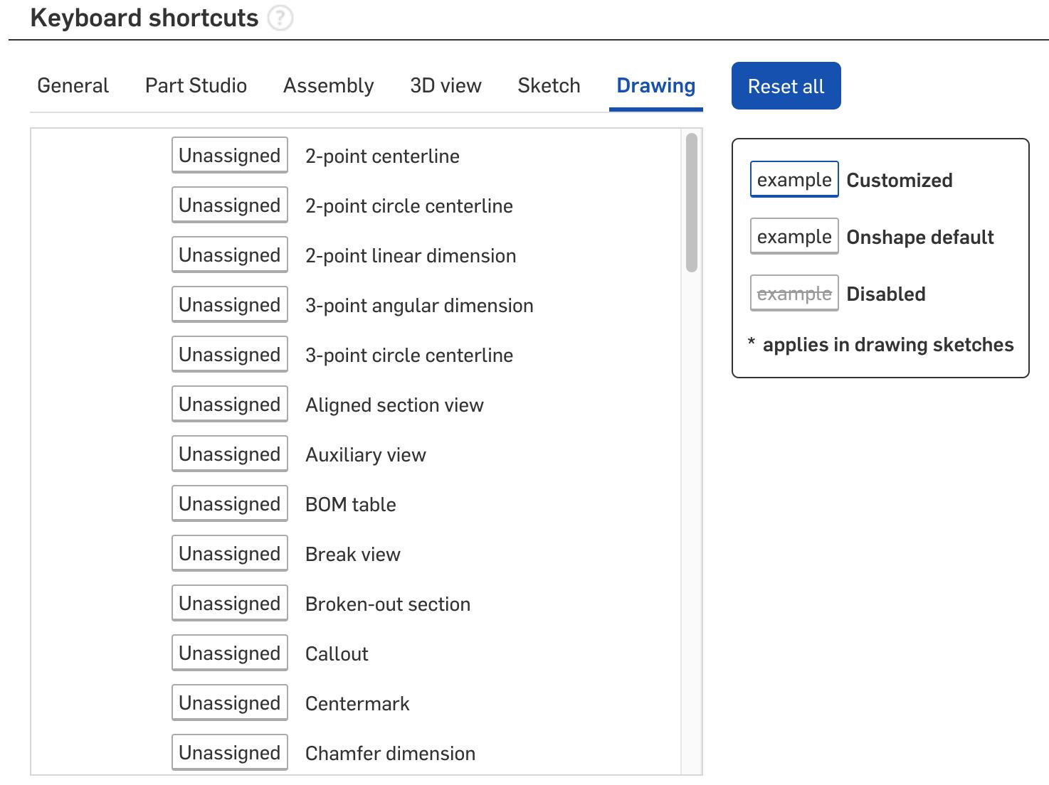Select the Drawing tab
The height and width of the screenshot is (785, 1049).
click(655, 86)
